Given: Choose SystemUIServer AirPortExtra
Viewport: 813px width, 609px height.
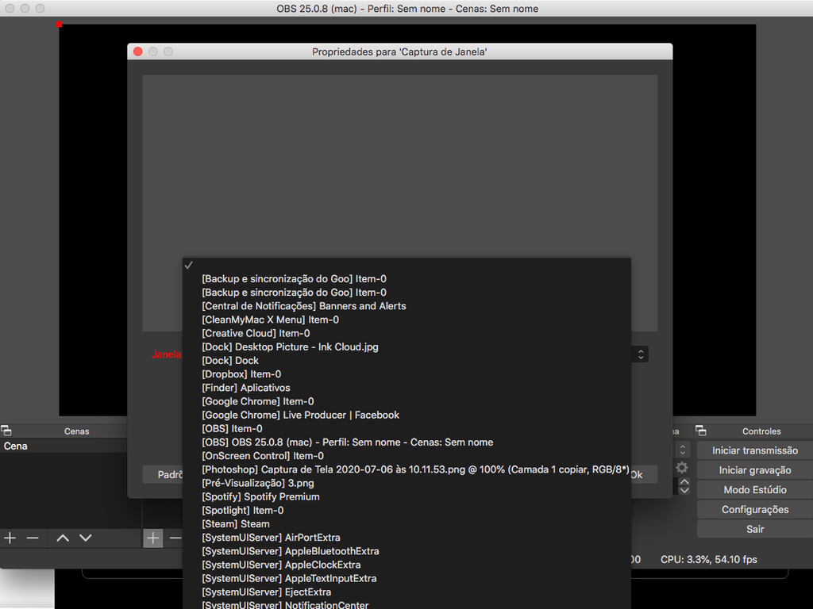Looking at the screenshot, I should (406, 538).
